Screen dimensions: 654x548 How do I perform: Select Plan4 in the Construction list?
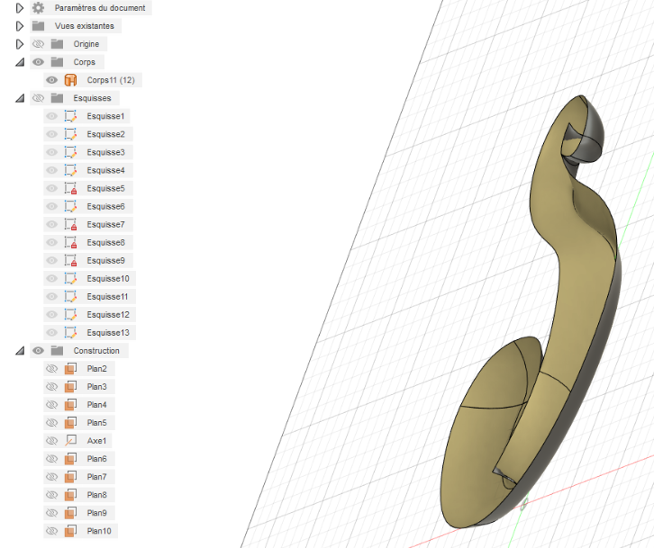click(96, 405)
